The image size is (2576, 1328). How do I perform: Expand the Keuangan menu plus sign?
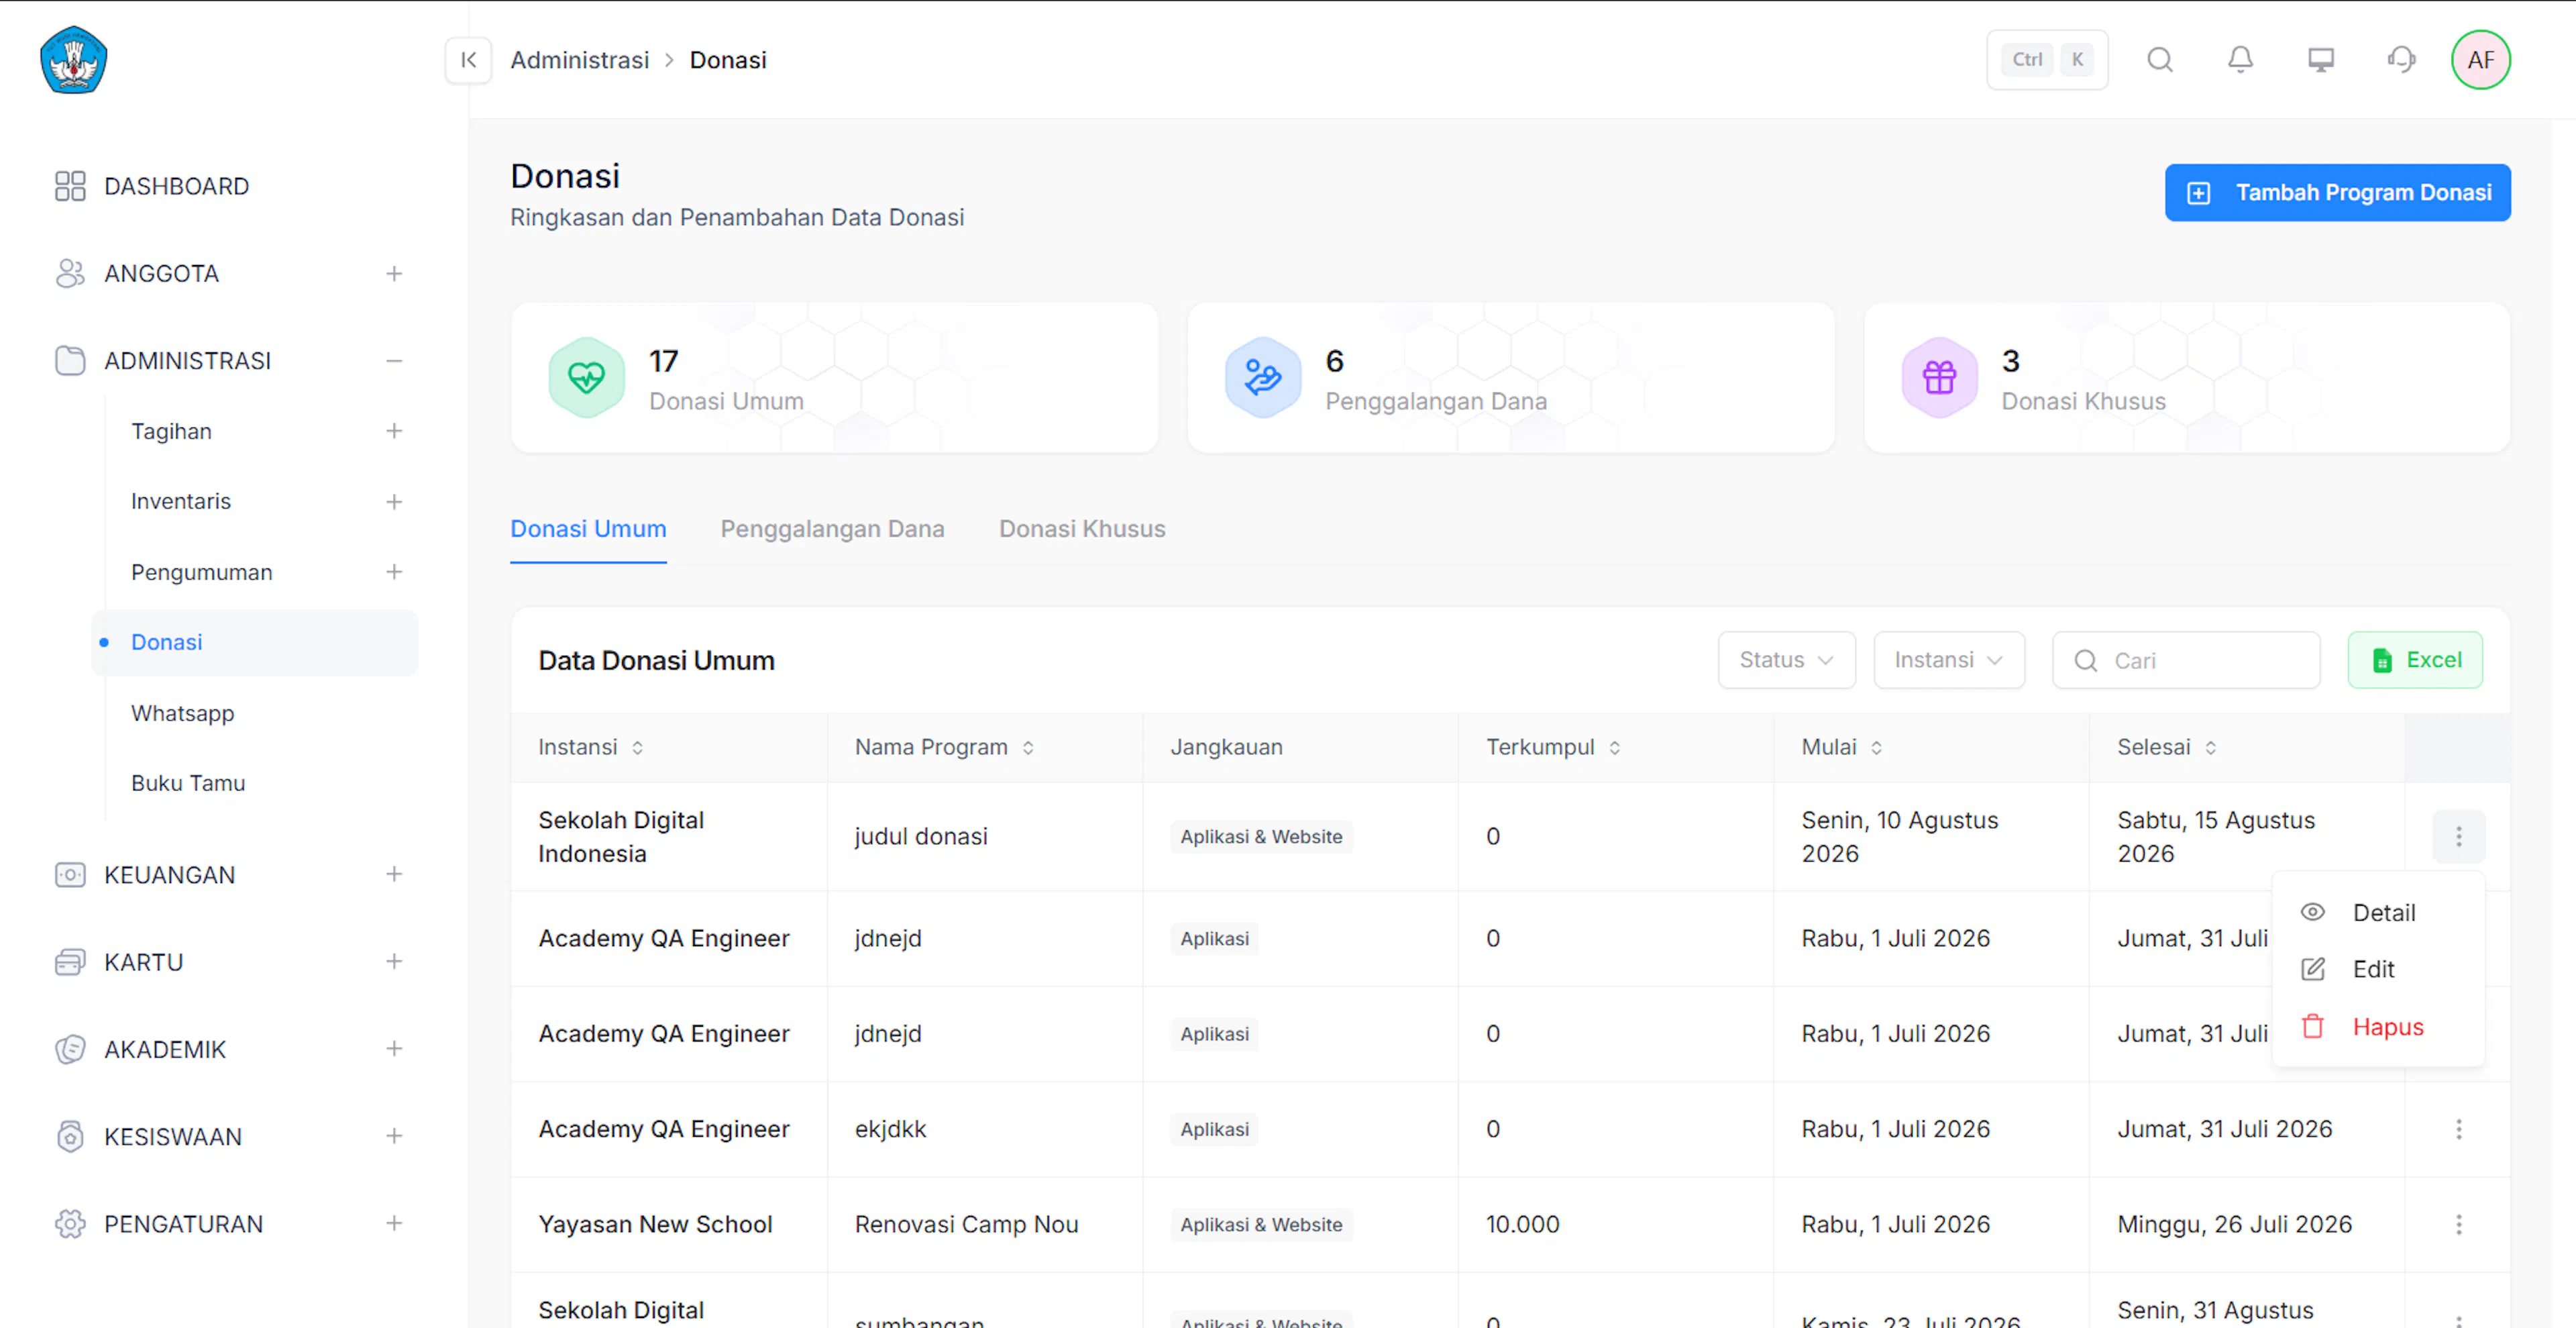point(394,875)
